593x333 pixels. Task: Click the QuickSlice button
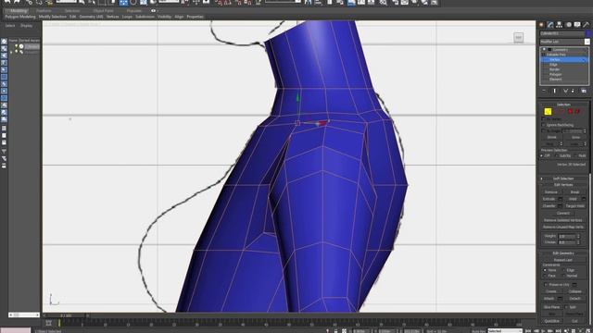click(551, 321)
